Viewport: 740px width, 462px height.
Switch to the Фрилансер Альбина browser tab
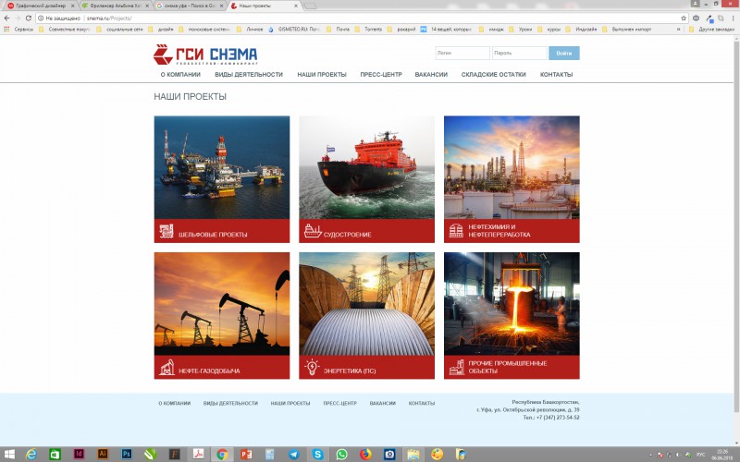point(115,6)
